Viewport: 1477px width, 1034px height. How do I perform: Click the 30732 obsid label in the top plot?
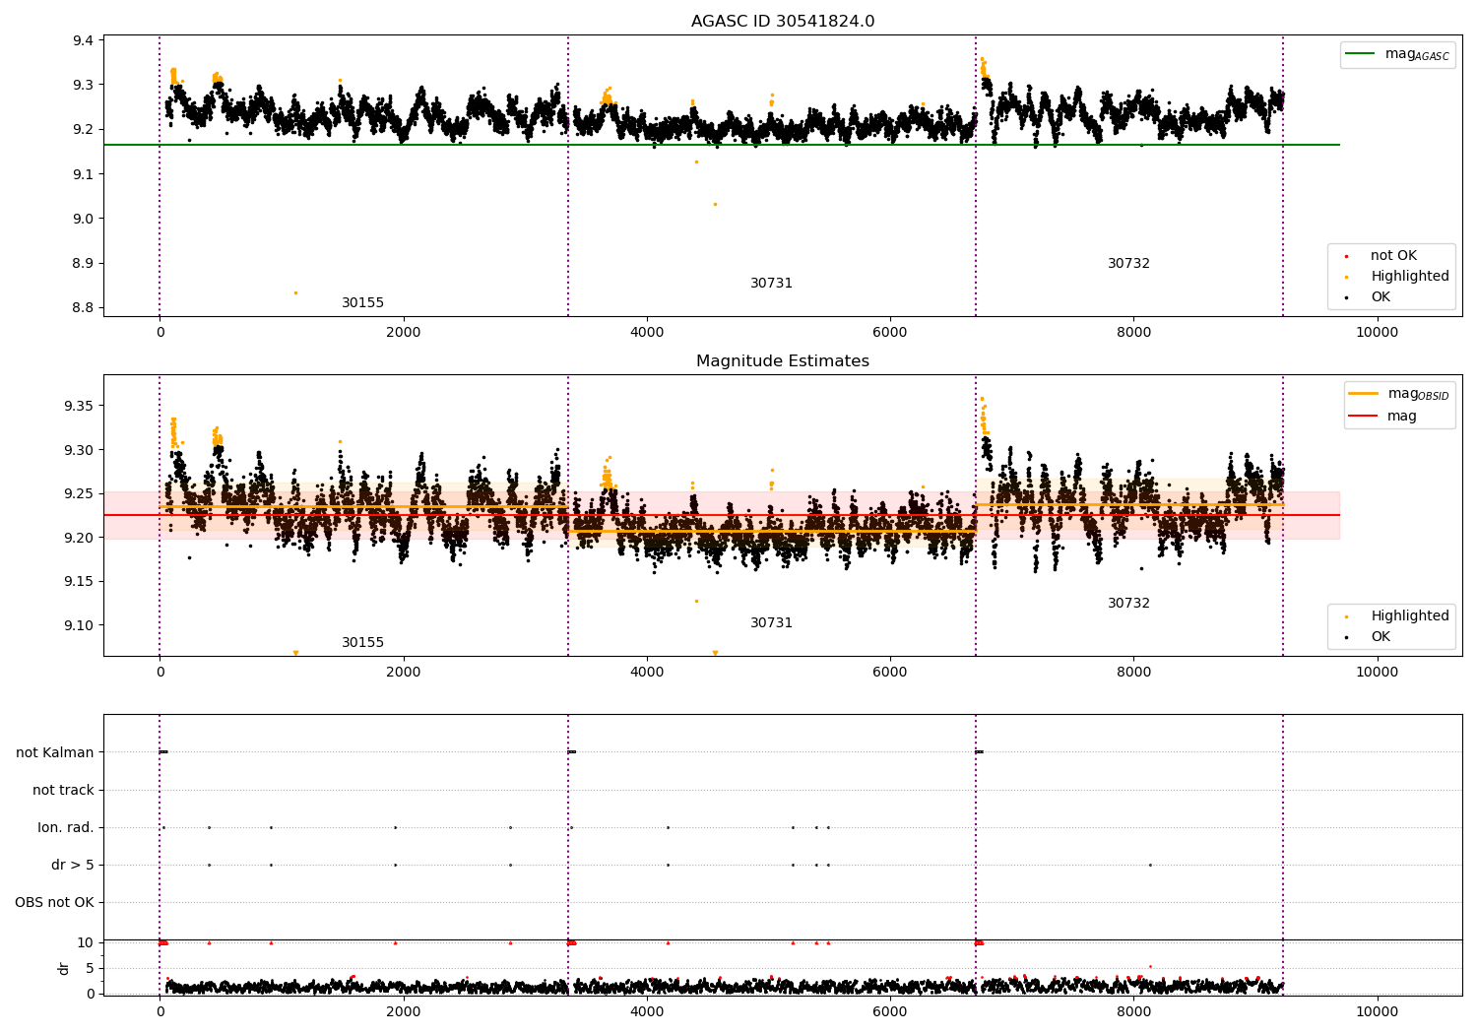point(1128,264)
